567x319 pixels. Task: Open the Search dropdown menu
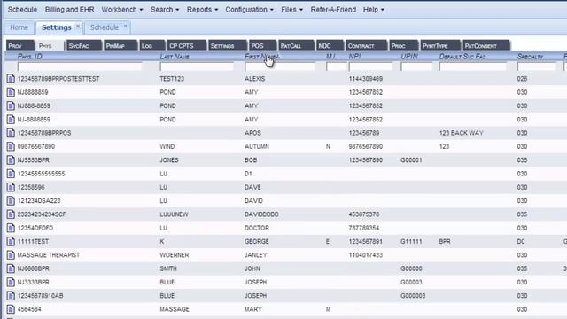point(165,10)
